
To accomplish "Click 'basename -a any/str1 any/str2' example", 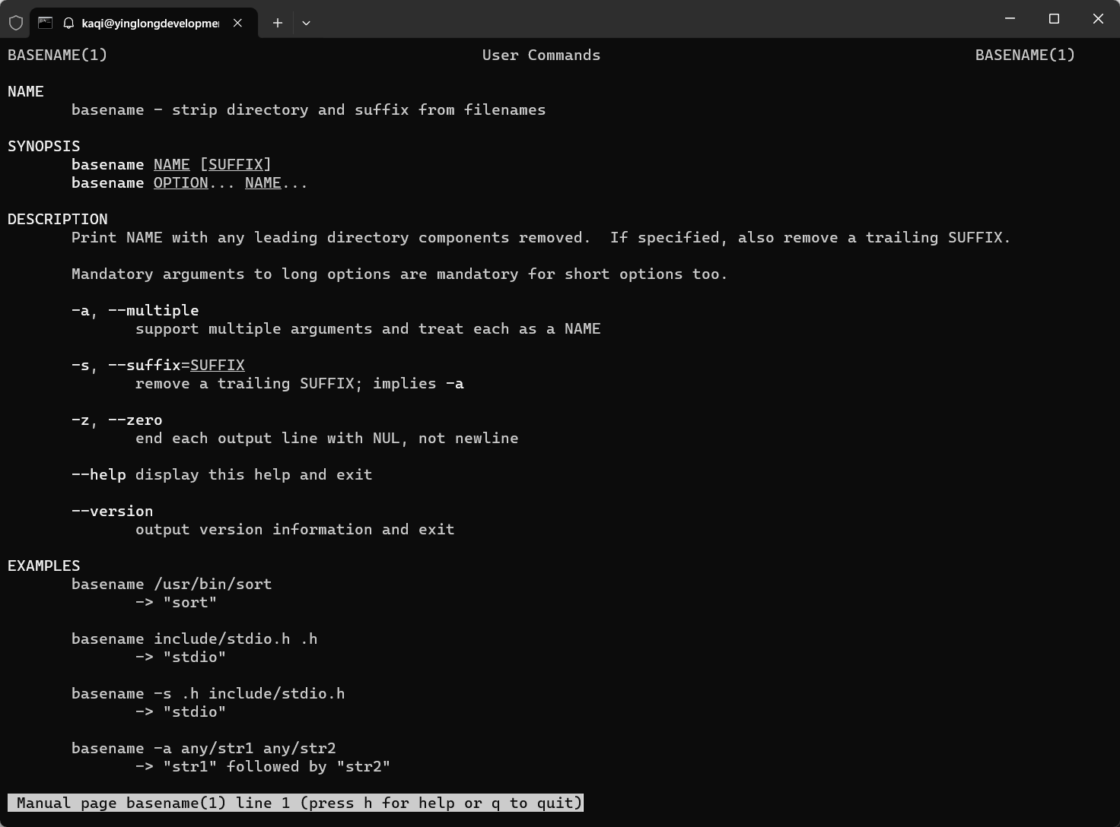I will (x=204, y=748).
